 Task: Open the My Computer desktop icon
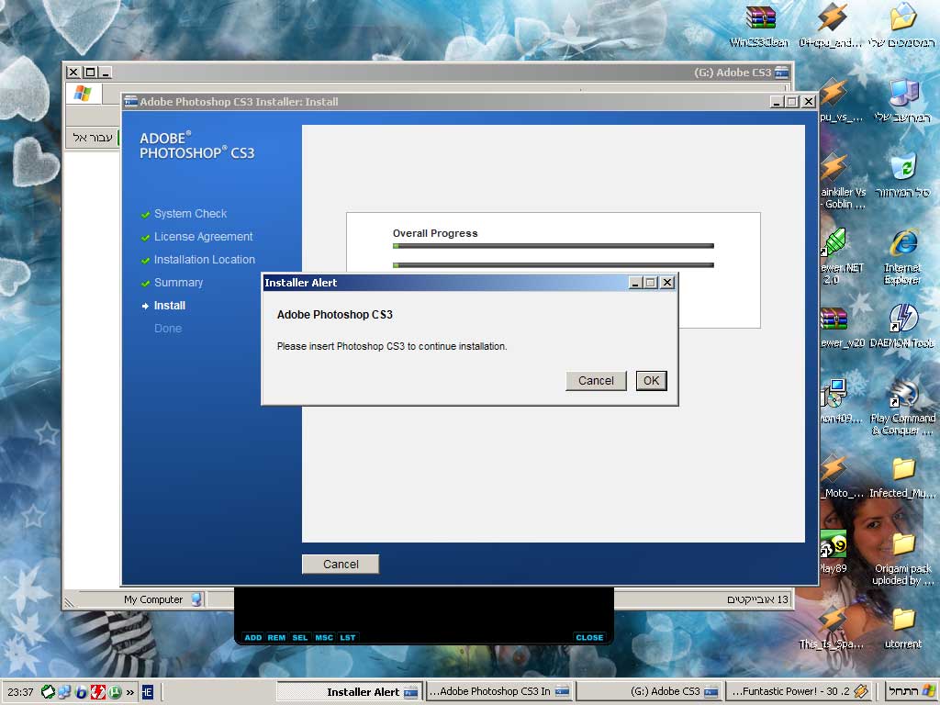(x=903, y=93)
